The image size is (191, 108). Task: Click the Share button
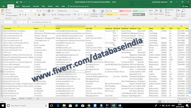tap(185, 6)
